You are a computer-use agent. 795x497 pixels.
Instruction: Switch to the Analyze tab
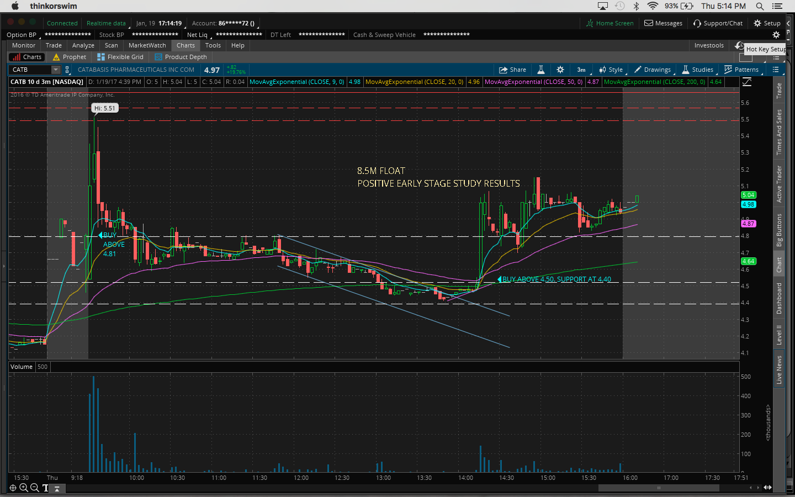click(83, 45)
